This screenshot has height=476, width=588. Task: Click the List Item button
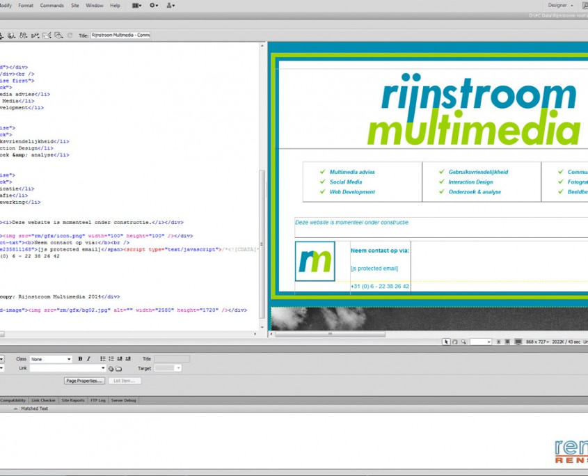pos(124,381)
